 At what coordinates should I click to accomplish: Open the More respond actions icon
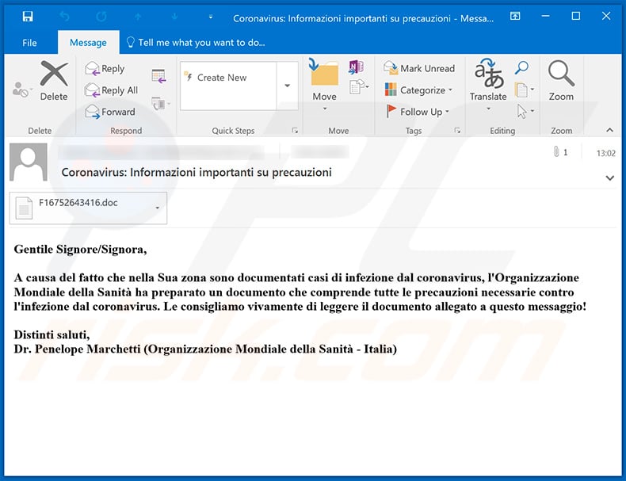(x=161, y=104)
